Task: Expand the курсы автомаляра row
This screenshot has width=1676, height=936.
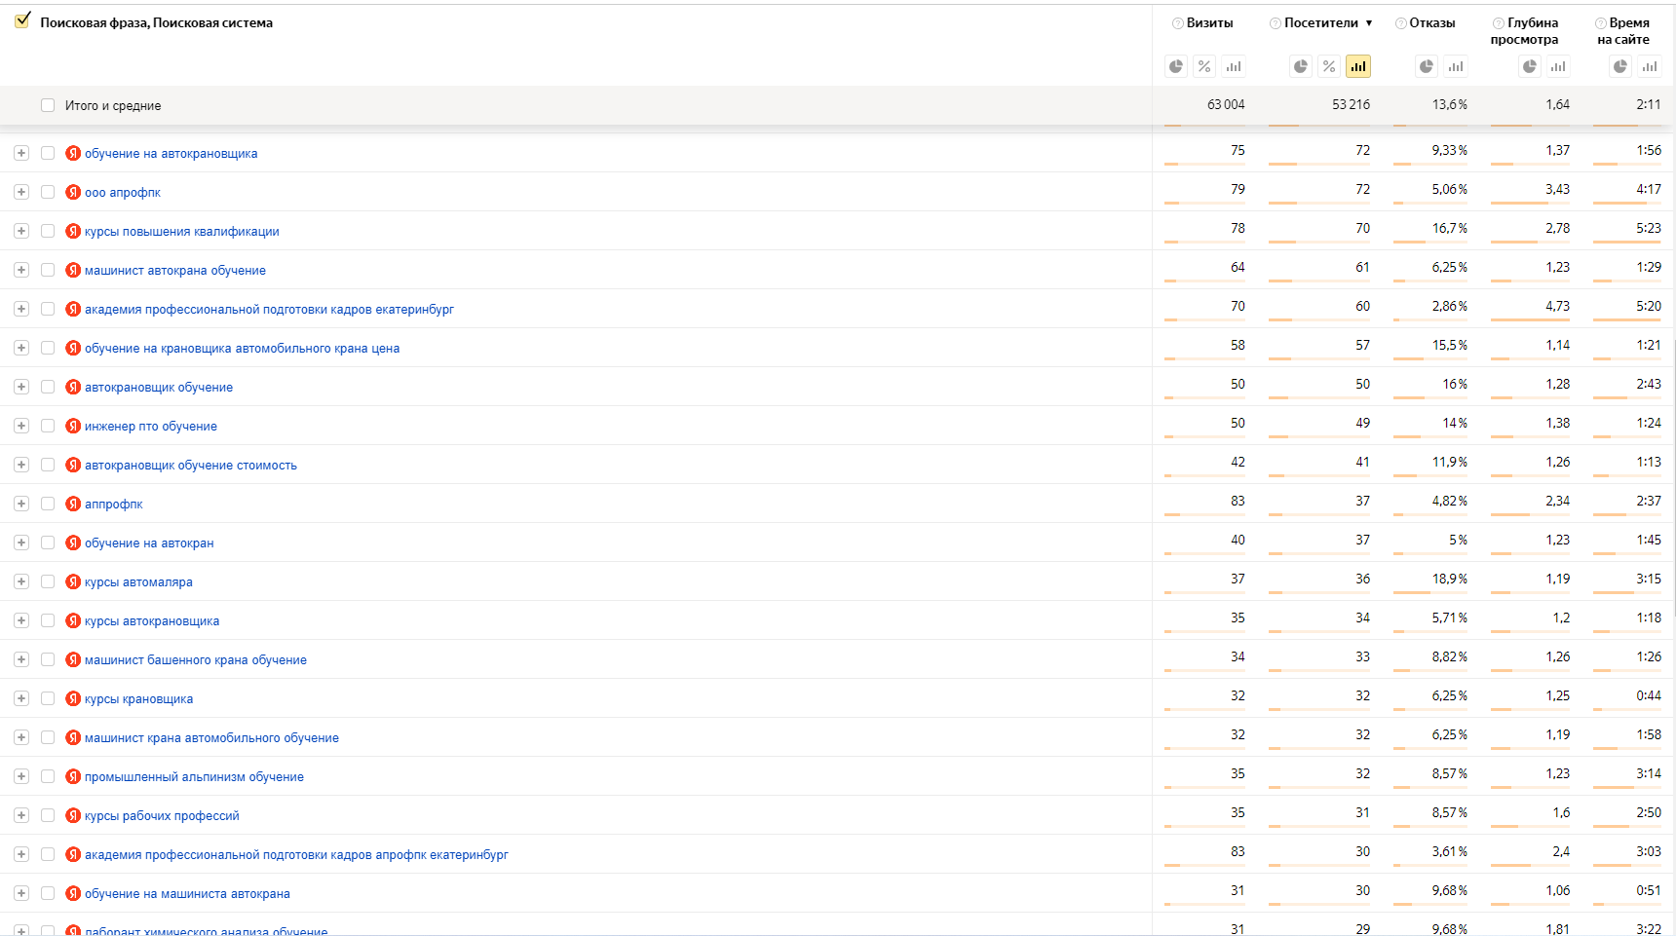Action: [x=21, y=581]
